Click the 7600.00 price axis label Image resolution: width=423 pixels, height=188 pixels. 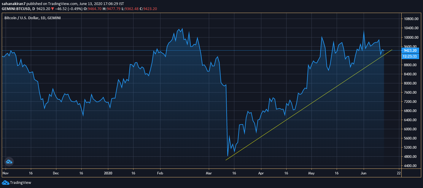[x=411, y=92]
